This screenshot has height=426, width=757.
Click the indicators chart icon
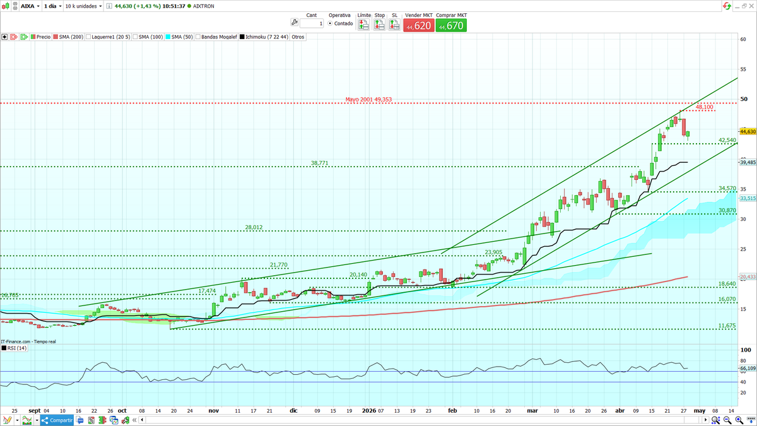(27, 420)
